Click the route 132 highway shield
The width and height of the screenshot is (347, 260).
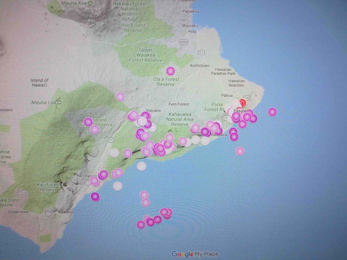pyautogui.click(x=247, y=98)
